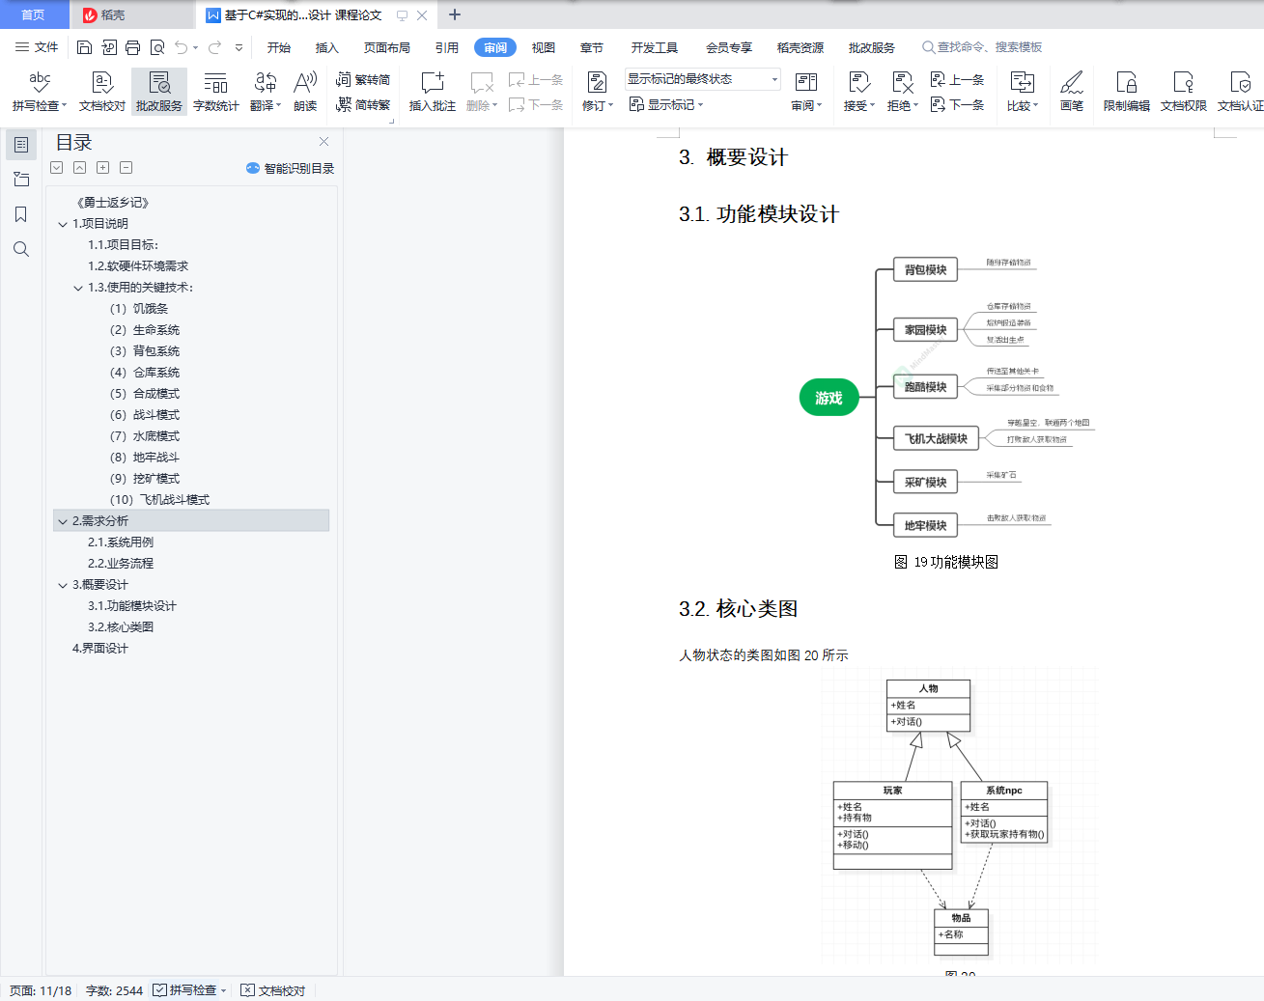Viewport: 1264px width, 1001px height.
Task: Open the 文档校对 tool in the ribbon
Action: (x=102, y=91)
